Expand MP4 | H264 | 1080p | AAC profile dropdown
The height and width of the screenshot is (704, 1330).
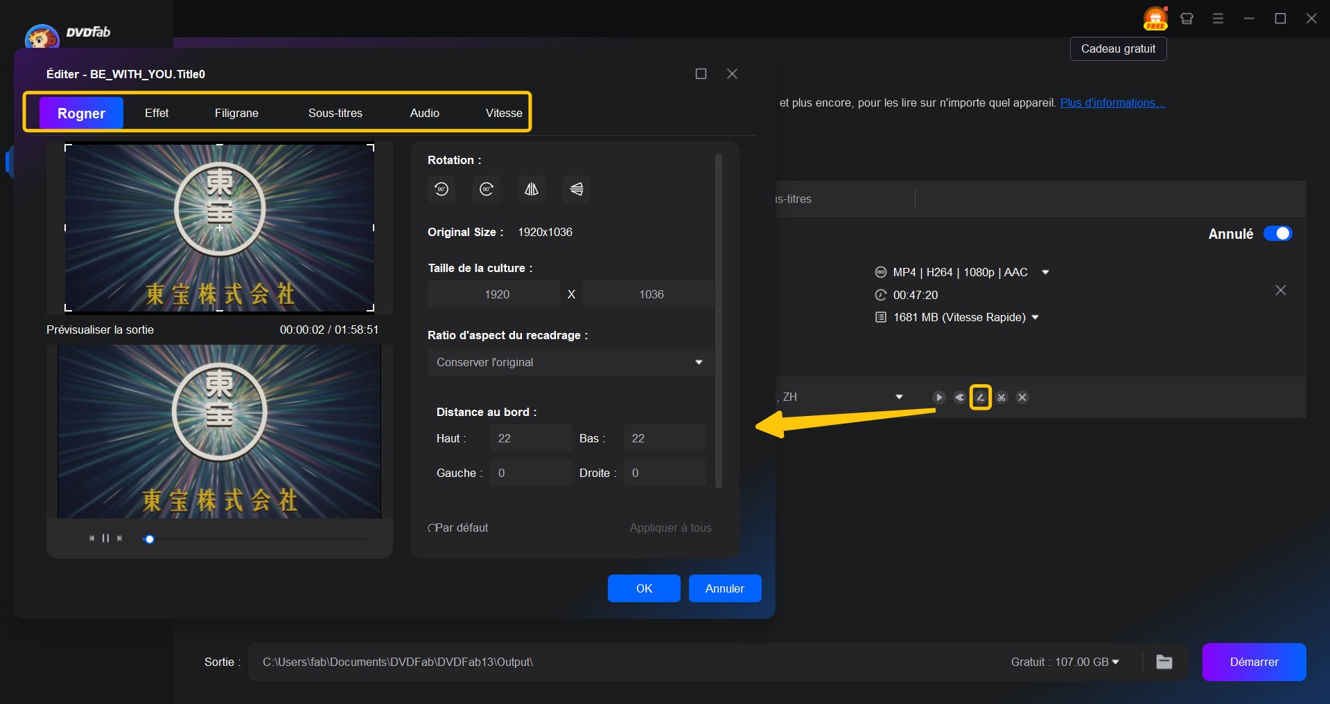click(x=1045, y=272)
